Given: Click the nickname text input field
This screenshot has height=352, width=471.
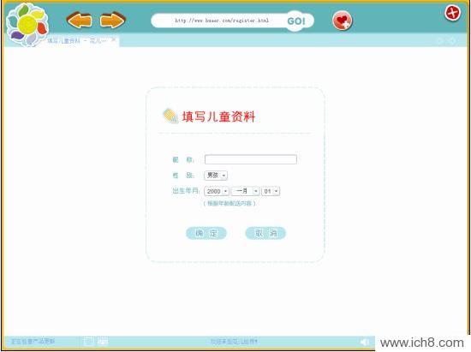Looking at the screenshot, I should (x=251, y=159).
